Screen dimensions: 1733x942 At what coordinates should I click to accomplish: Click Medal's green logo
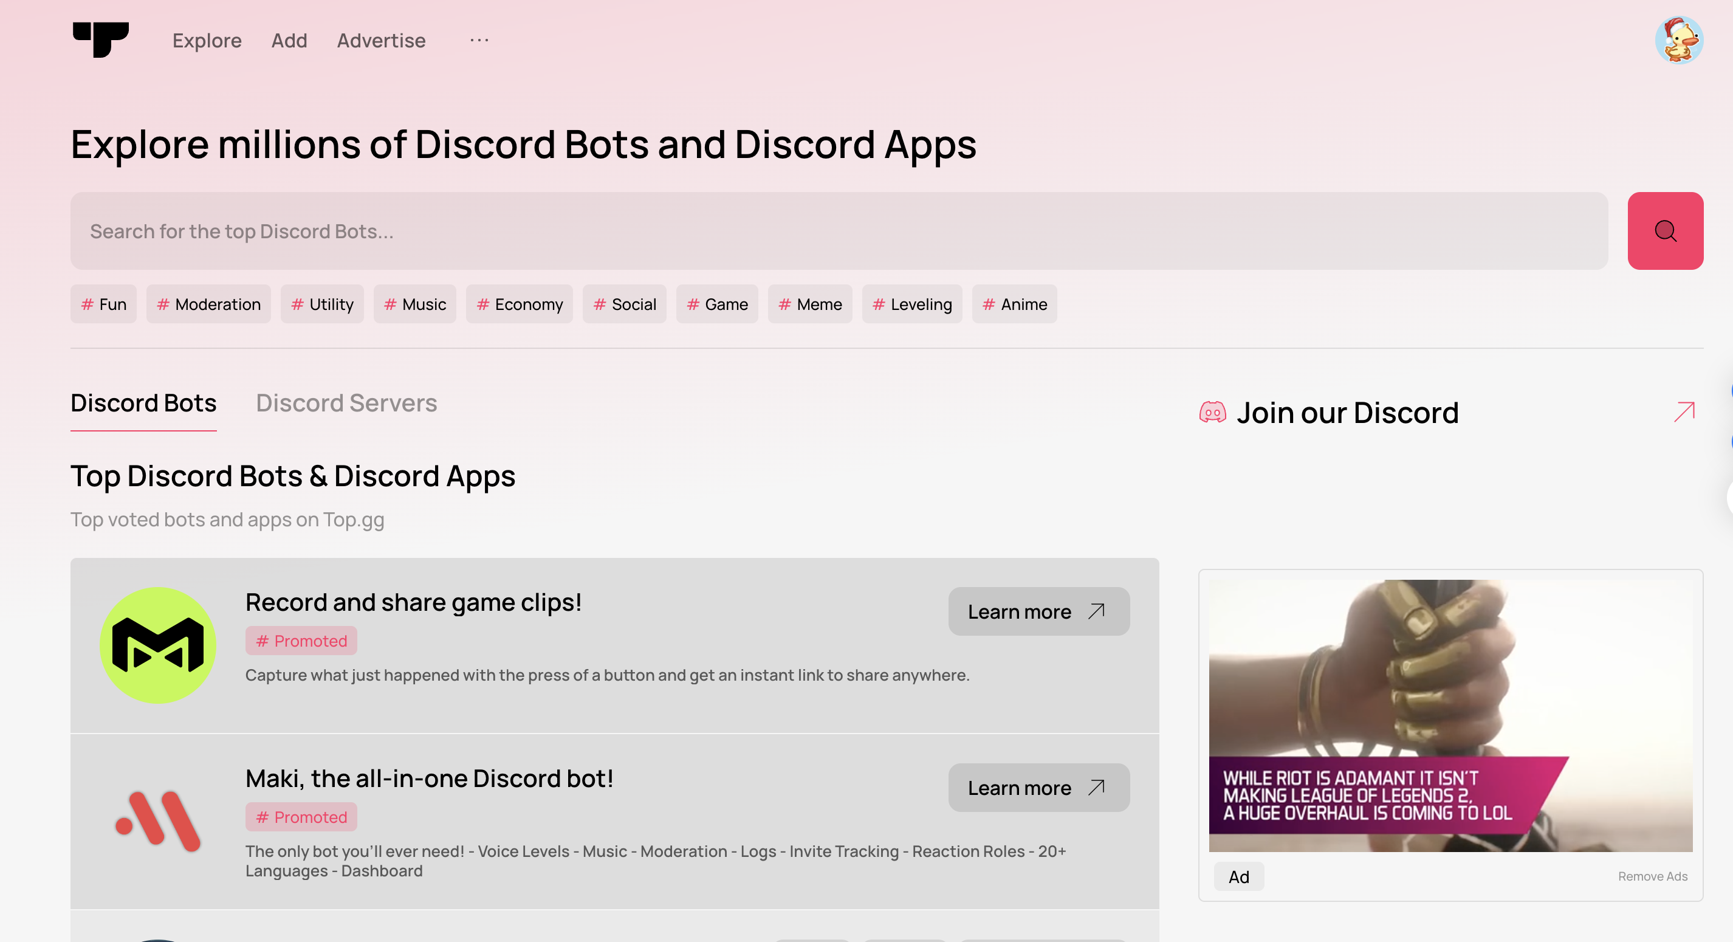click(x=158, y=645)
